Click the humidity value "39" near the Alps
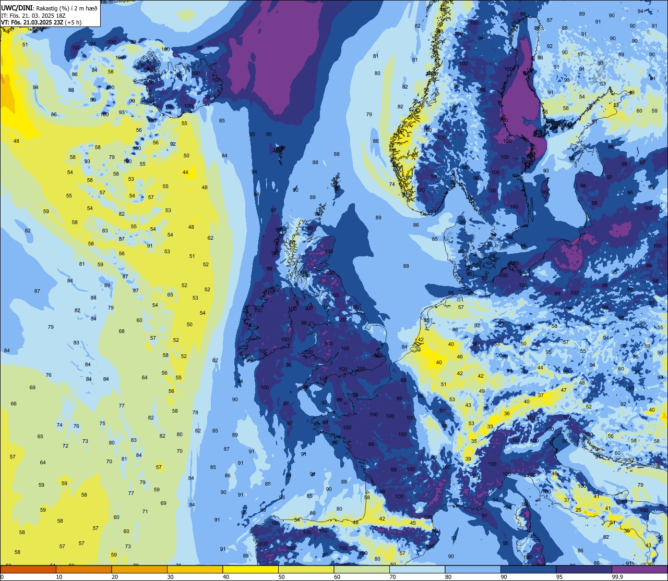This screenshot has width=668, height=581. [468, 459]
